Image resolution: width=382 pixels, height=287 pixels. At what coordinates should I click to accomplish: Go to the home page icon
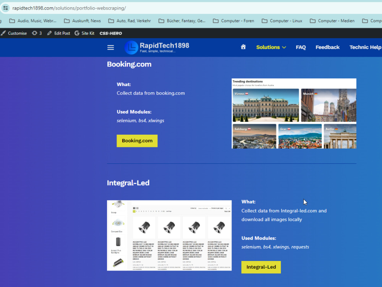pyautogui.click(x=243, y=47)
